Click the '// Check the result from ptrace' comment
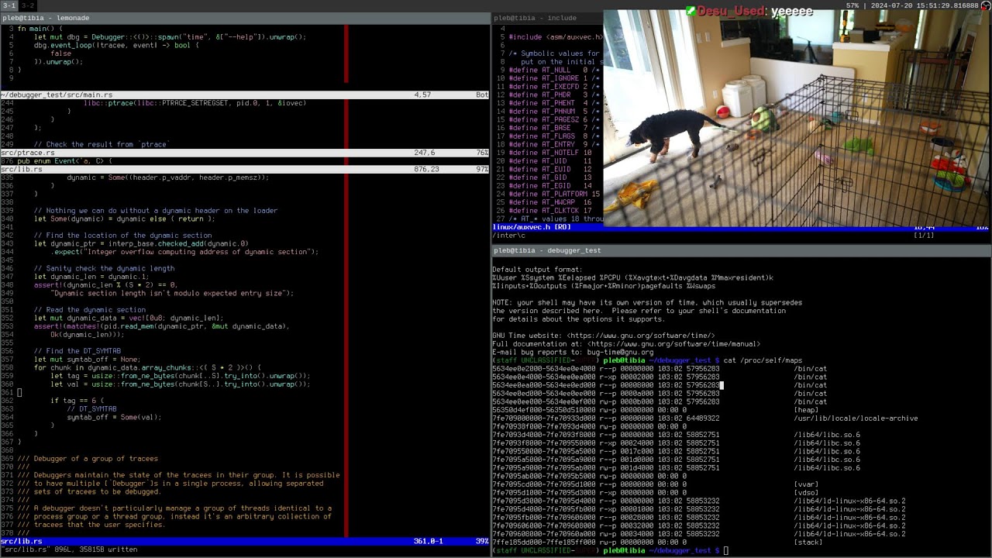The width and height of the screenshot is (992, 558). [x=102, y=144]
